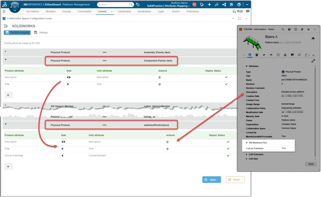Collapse weldmentPartInstance mapping row
Image resolution: width=321 pixels, height=197 pixels.
click(6, 124)
